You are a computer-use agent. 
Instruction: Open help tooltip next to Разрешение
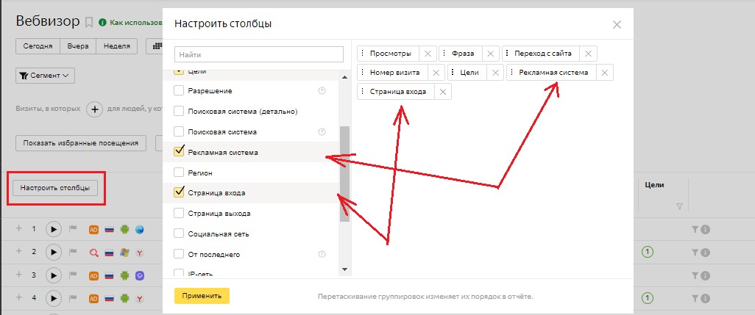pyautogui.click(x=322, y=90)
